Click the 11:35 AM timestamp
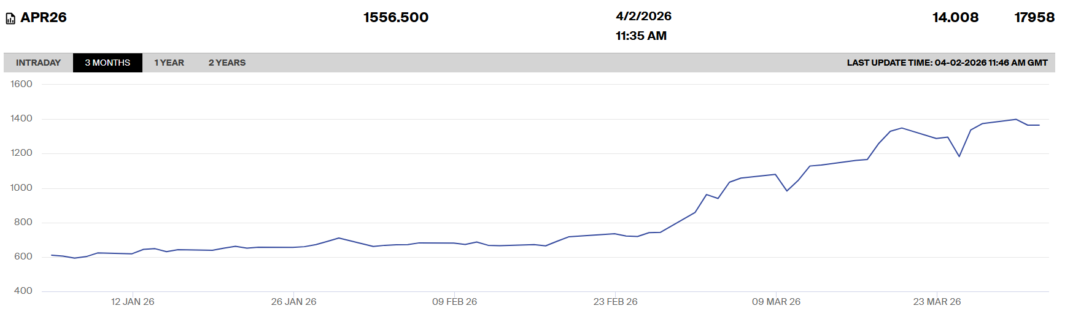The image size is (1081, 319). 641,36
